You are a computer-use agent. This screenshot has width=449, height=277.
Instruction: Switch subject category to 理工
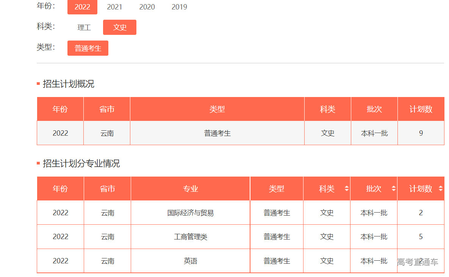(84, 28)
